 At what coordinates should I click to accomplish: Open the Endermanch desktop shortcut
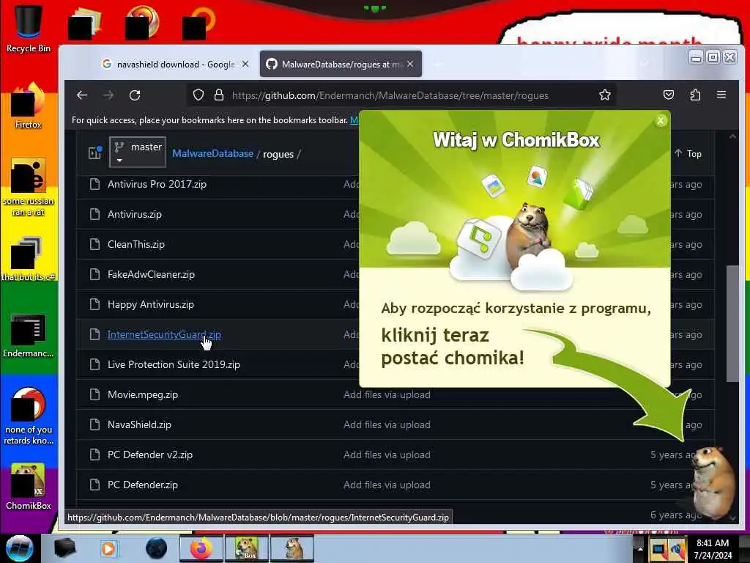click(x=29, y=335)
